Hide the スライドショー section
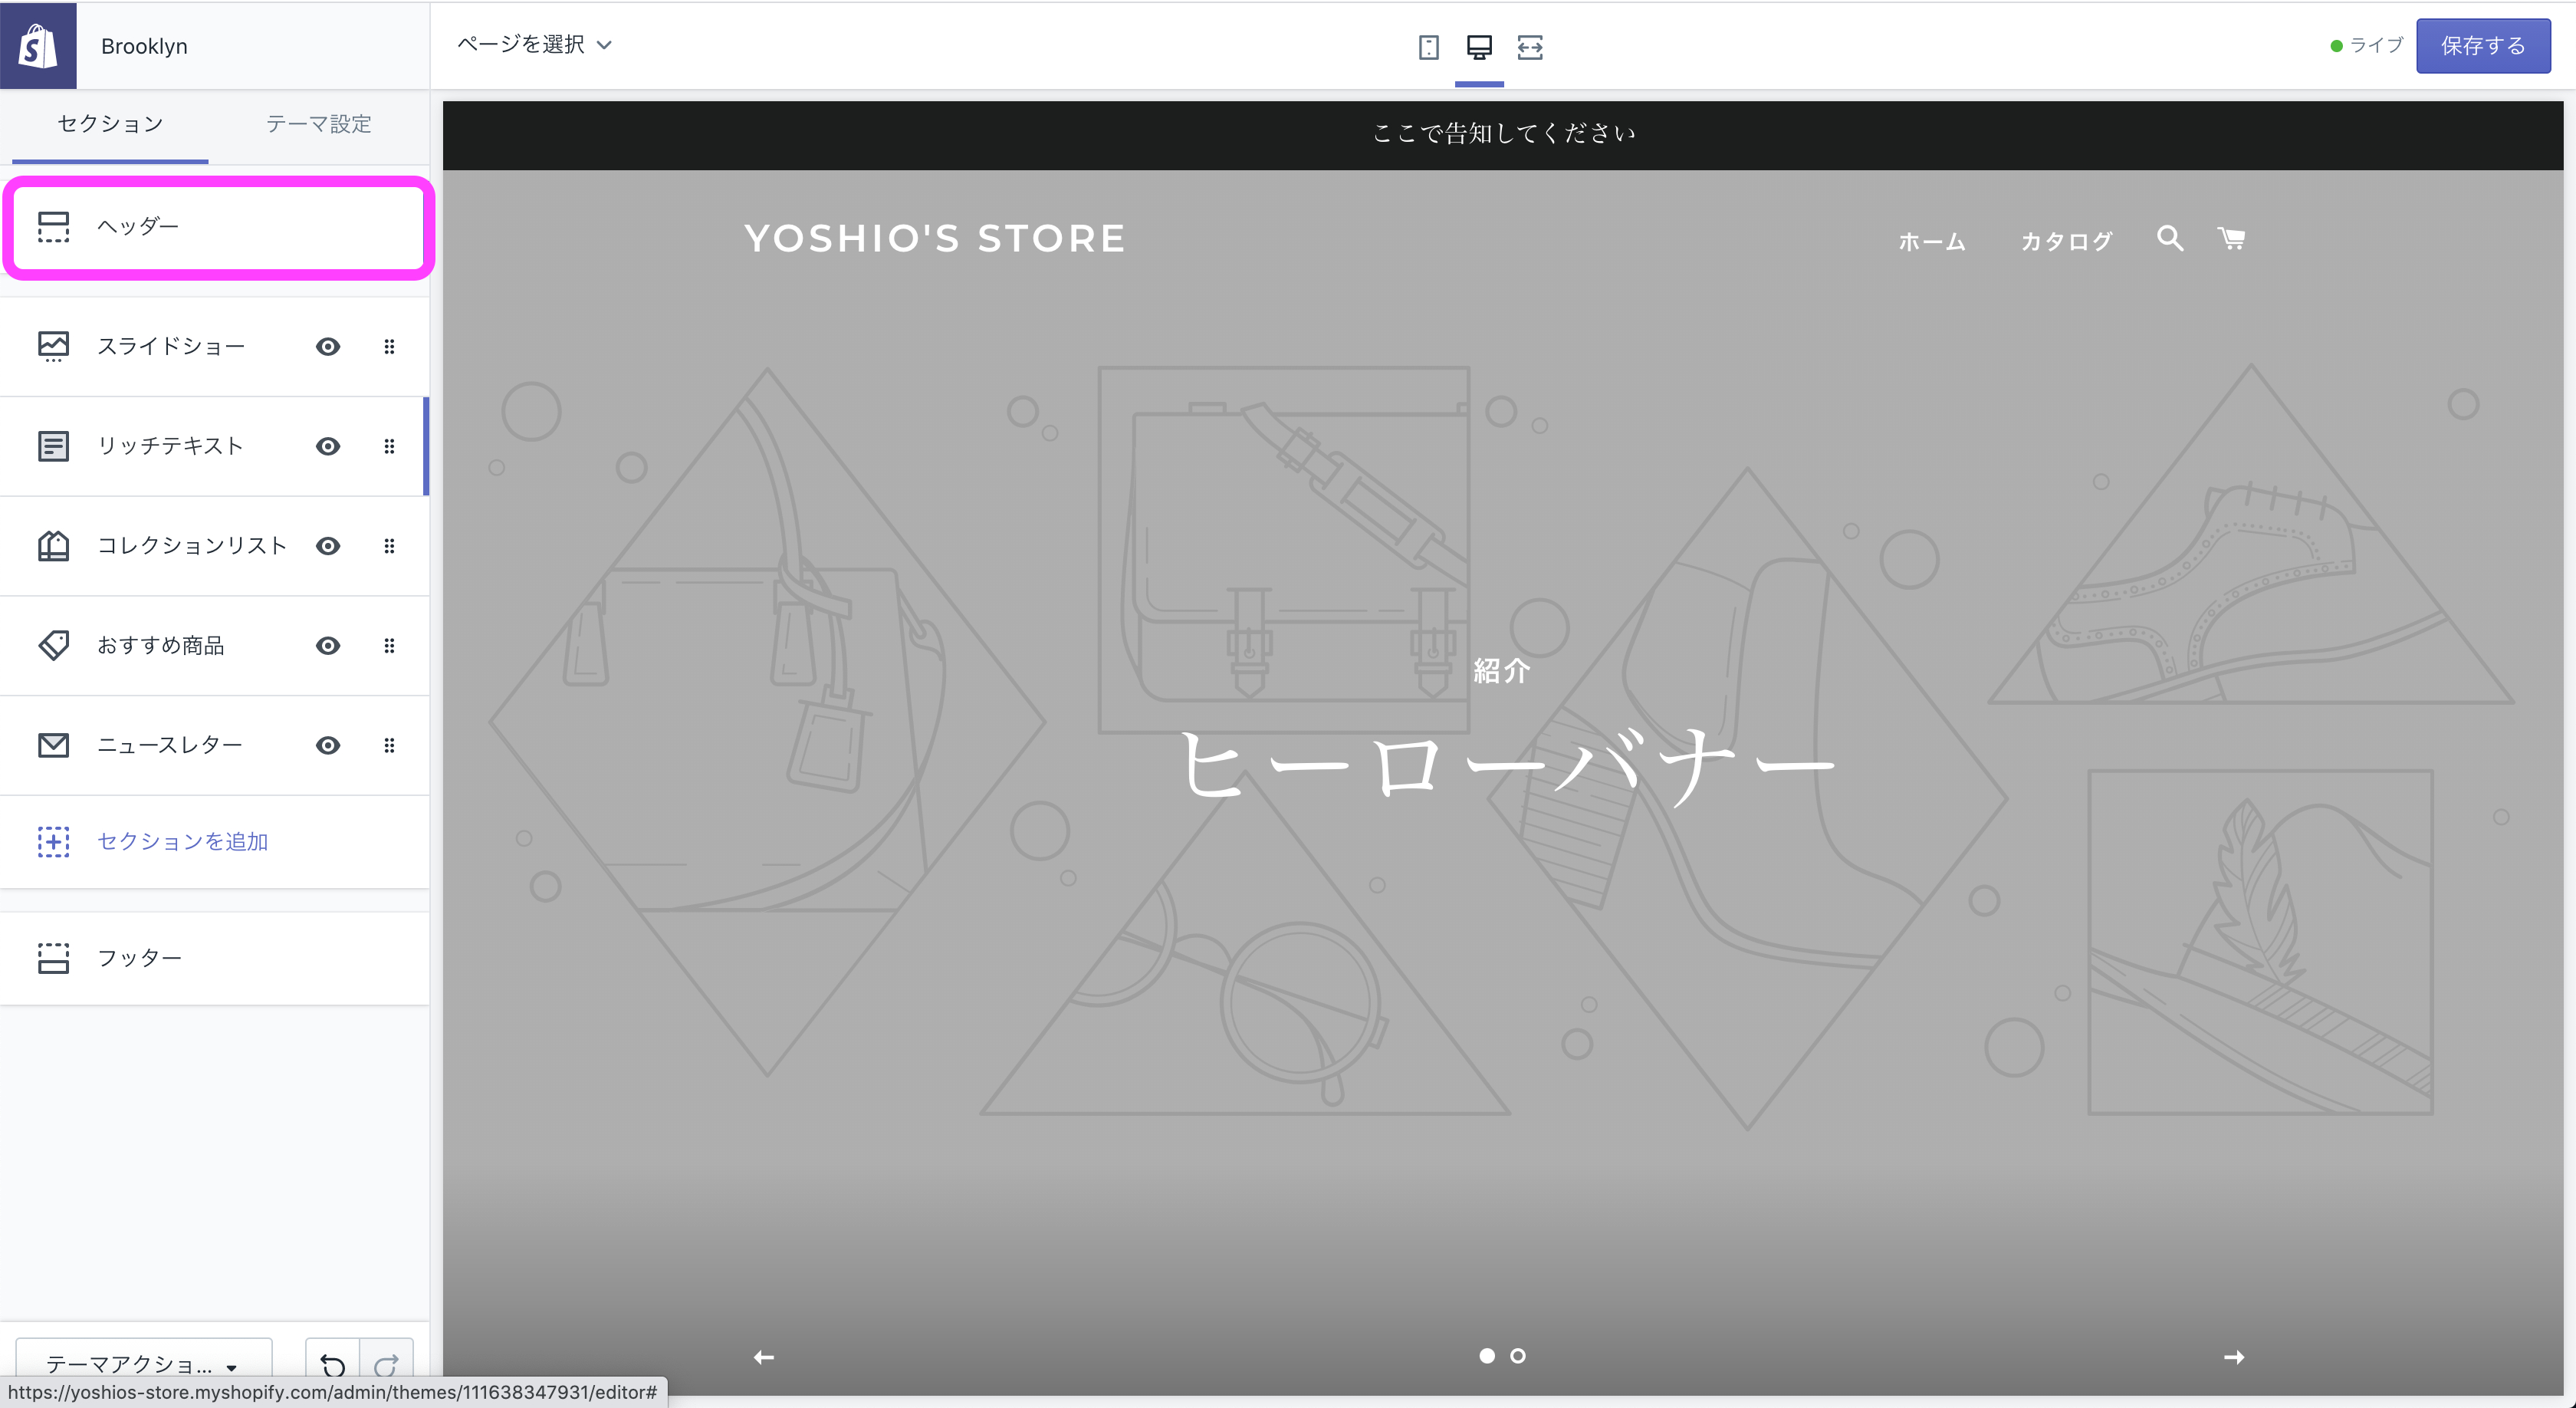 (x=328, y=347)
